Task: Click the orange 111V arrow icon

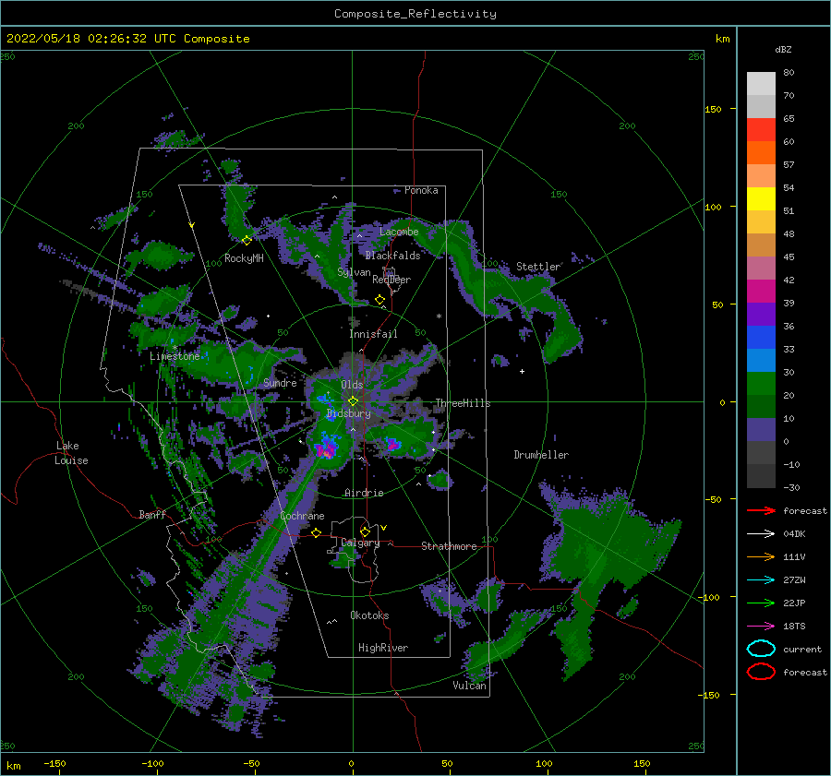Action: (761, 556)
